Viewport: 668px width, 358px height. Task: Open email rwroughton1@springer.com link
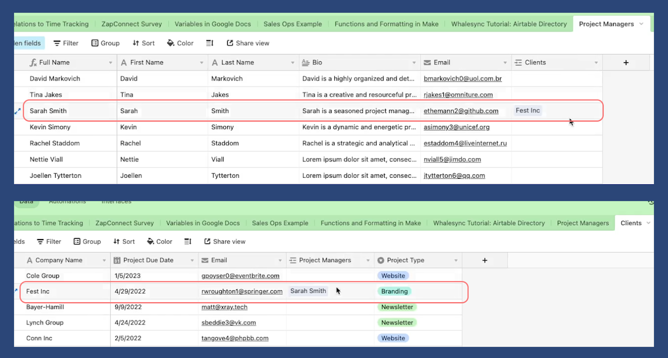coord(242,291)
